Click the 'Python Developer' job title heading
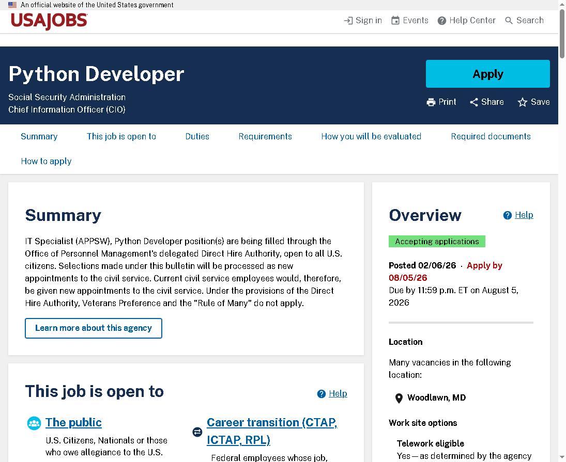566x462 pixels. tap(96, 74)
